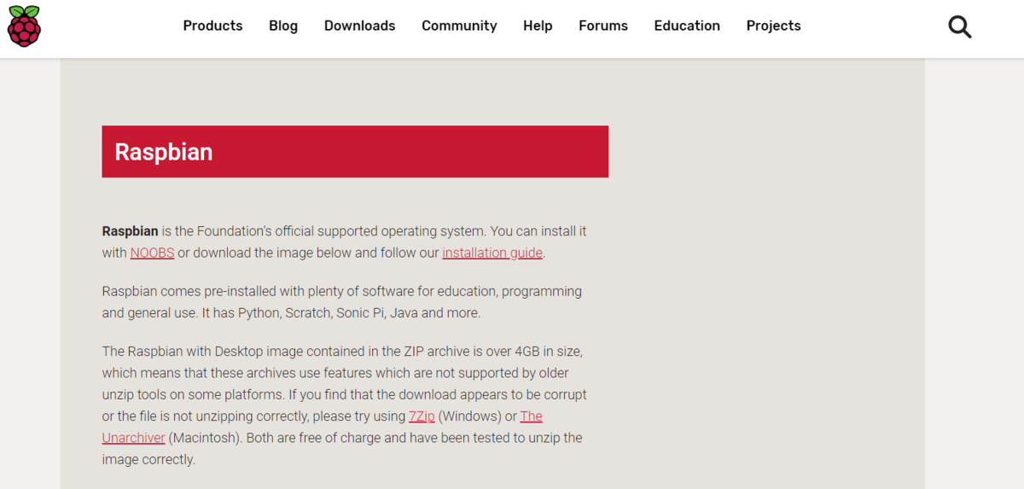Open the search magnifier icon
Viewport: 1024px width, 489px height.
point(960,26)
